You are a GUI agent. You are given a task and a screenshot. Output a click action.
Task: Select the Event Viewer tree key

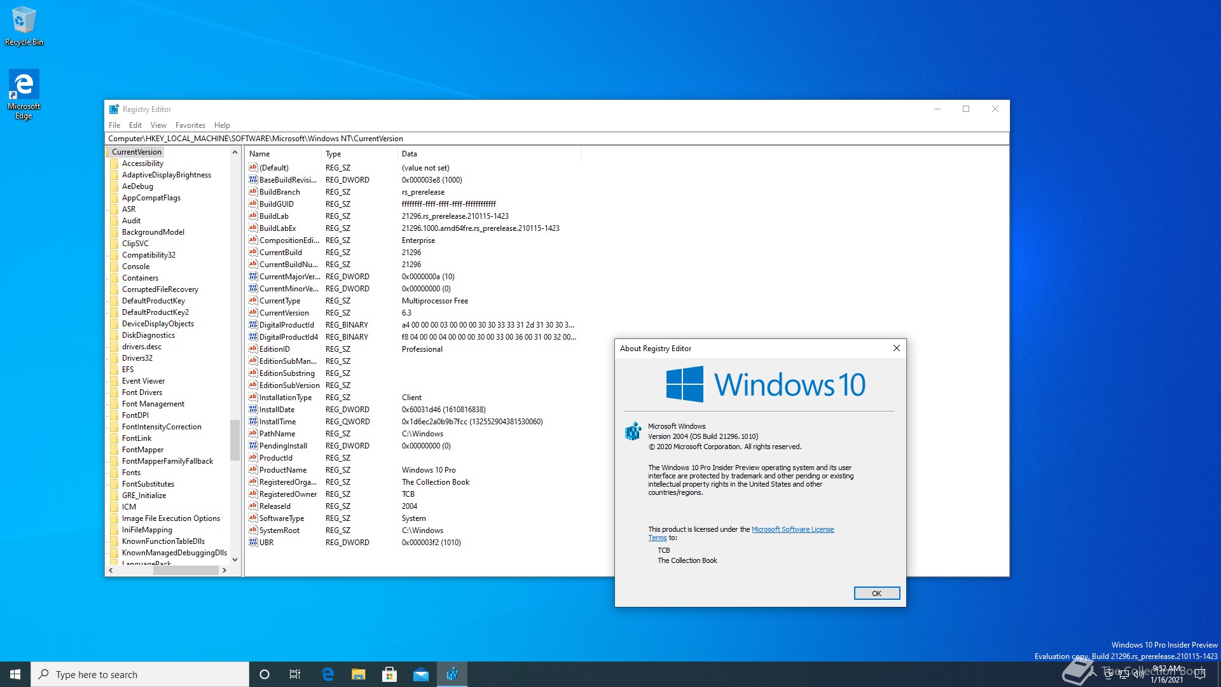[143, 381]
